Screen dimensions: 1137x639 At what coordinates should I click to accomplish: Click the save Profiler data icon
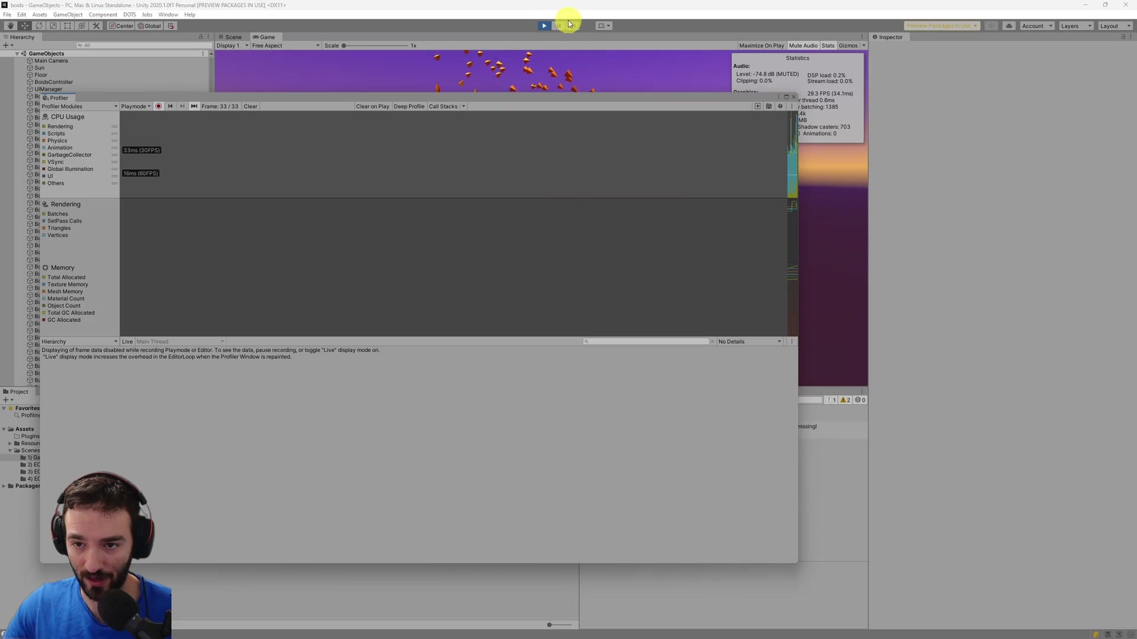coord(769,106)
